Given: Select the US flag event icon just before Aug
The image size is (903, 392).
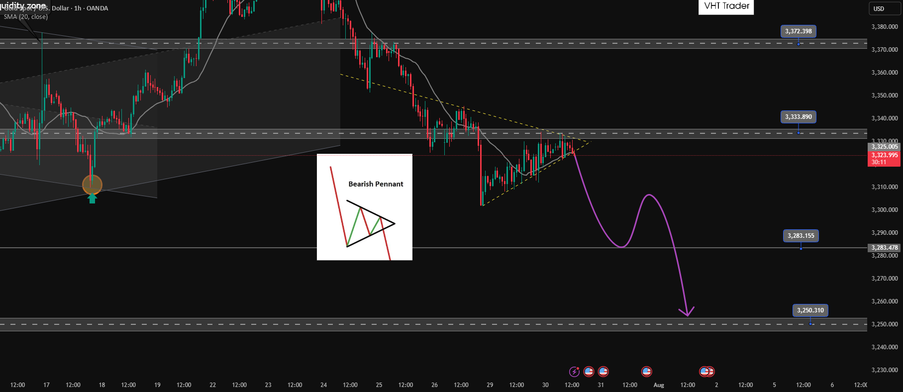Looking at the screenshot, I should coord(647,372).
